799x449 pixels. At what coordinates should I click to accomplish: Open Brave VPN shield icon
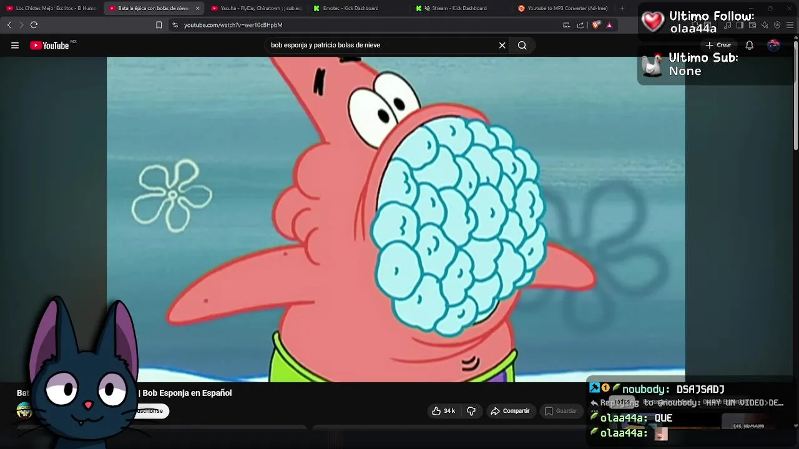click(777, 25)
